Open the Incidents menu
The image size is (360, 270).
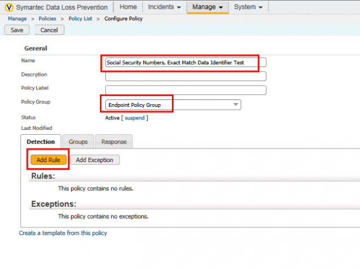164,7
